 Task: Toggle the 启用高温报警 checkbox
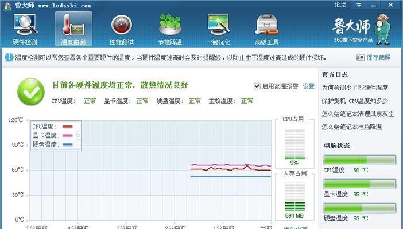[x=257, y=86]
